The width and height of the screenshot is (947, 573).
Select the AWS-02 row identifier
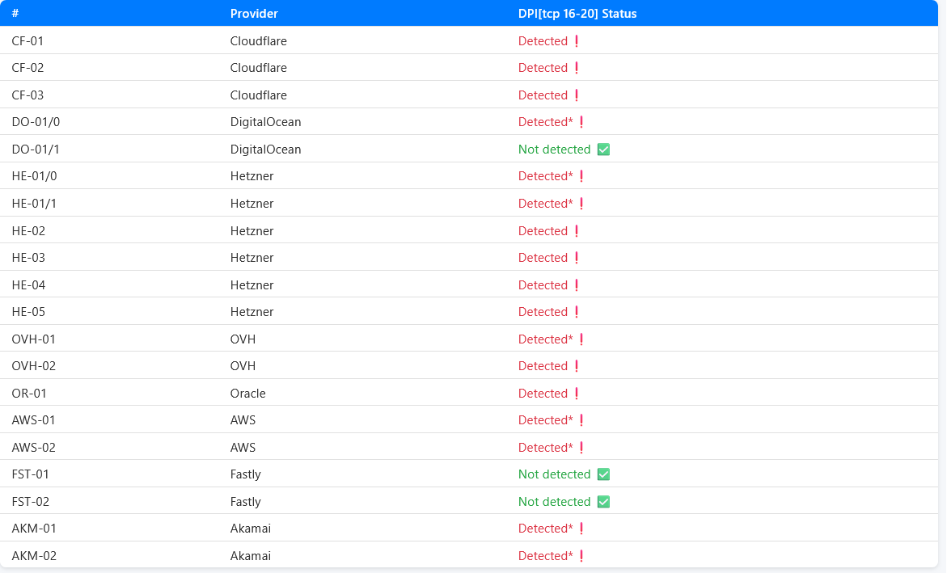click(x=34, y=448)
